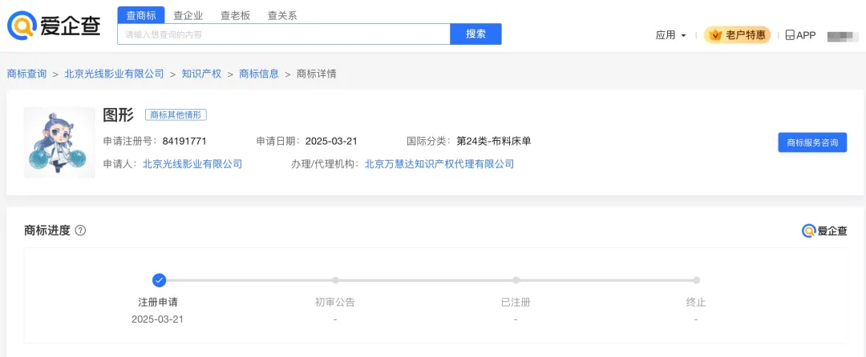Open applicant 北京光线影业有限公司 link

click(192, 163)
